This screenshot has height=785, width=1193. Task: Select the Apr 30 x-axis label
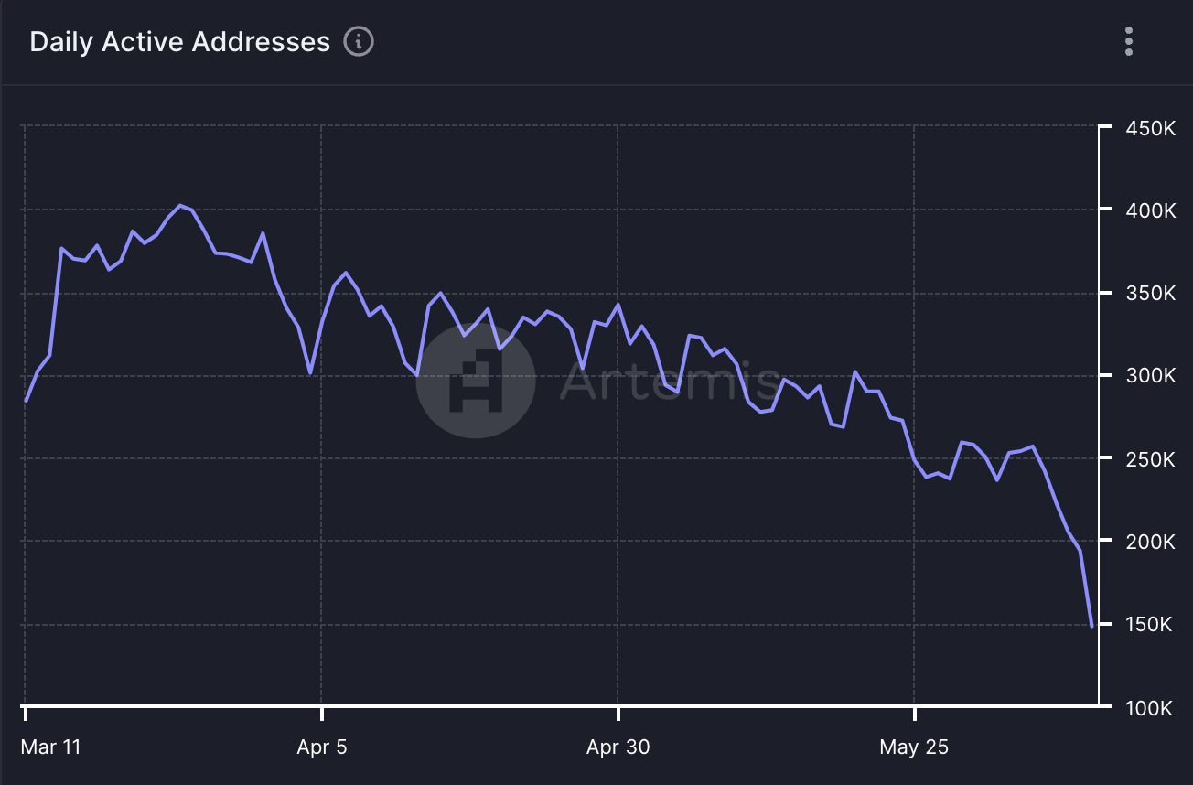(618, 747)
